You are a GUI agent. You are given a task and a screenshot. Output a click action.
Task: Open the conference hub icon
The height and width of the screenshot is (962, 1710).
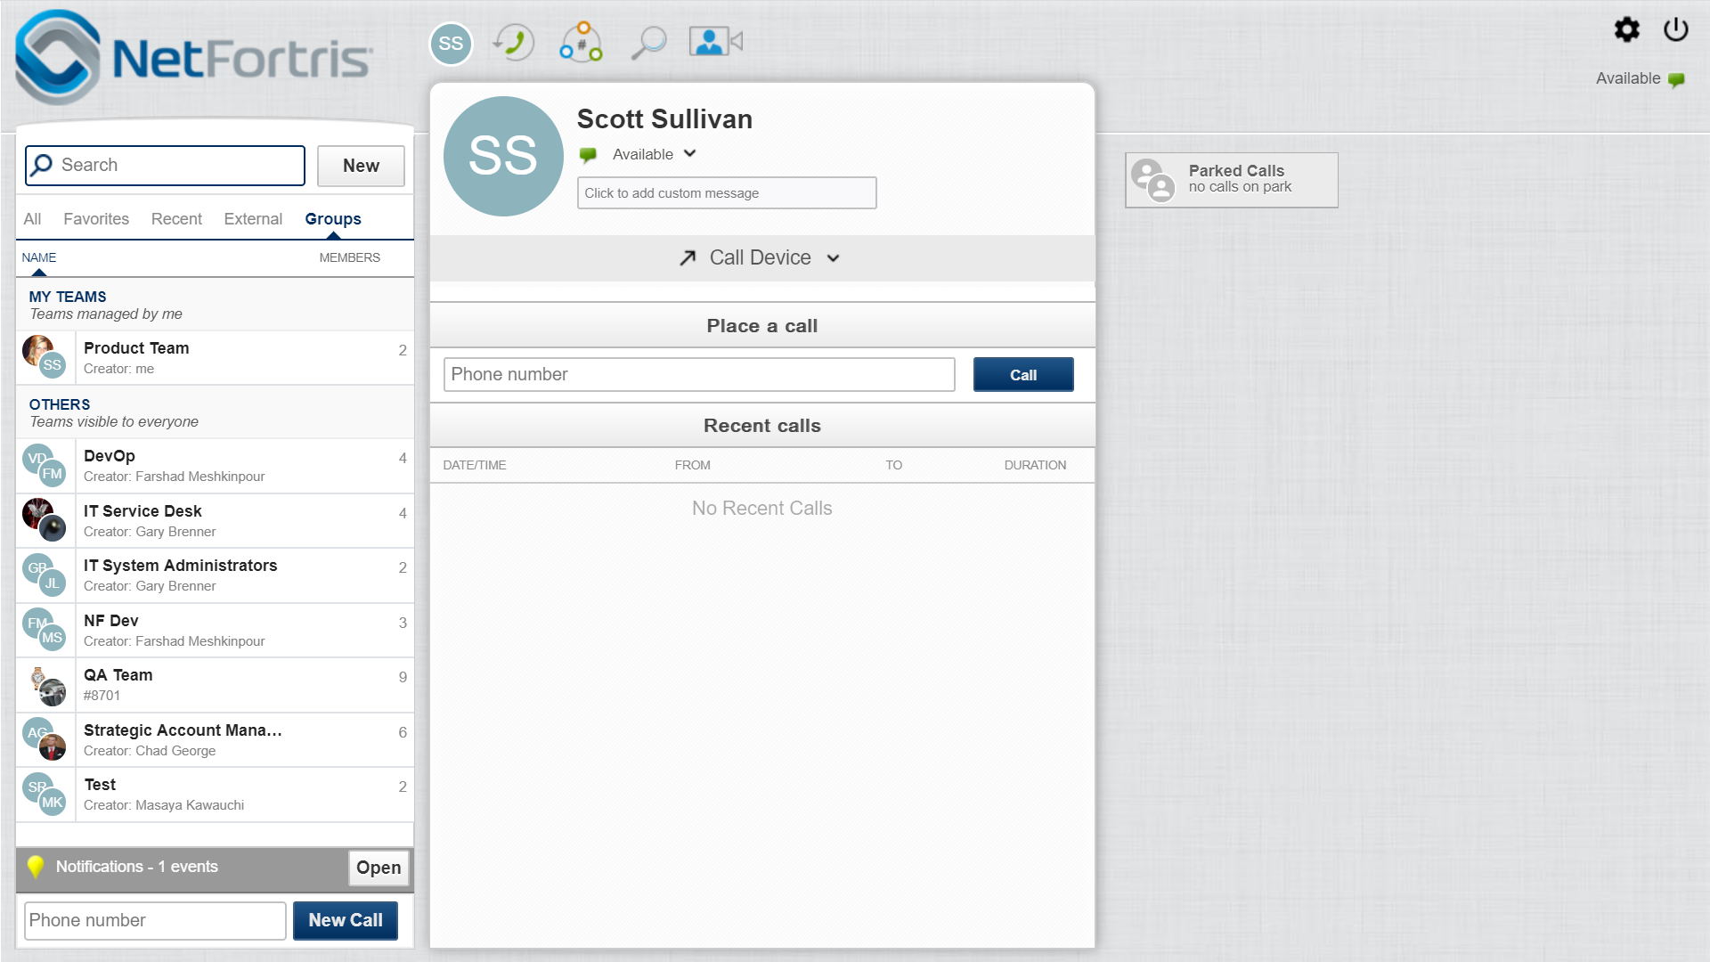pos(581,42)
